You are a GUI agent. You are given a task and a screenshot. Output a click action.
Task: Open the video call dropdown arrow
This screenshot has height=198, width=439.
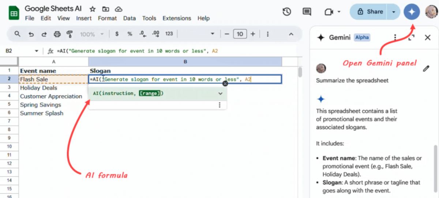tap(339, 12)
